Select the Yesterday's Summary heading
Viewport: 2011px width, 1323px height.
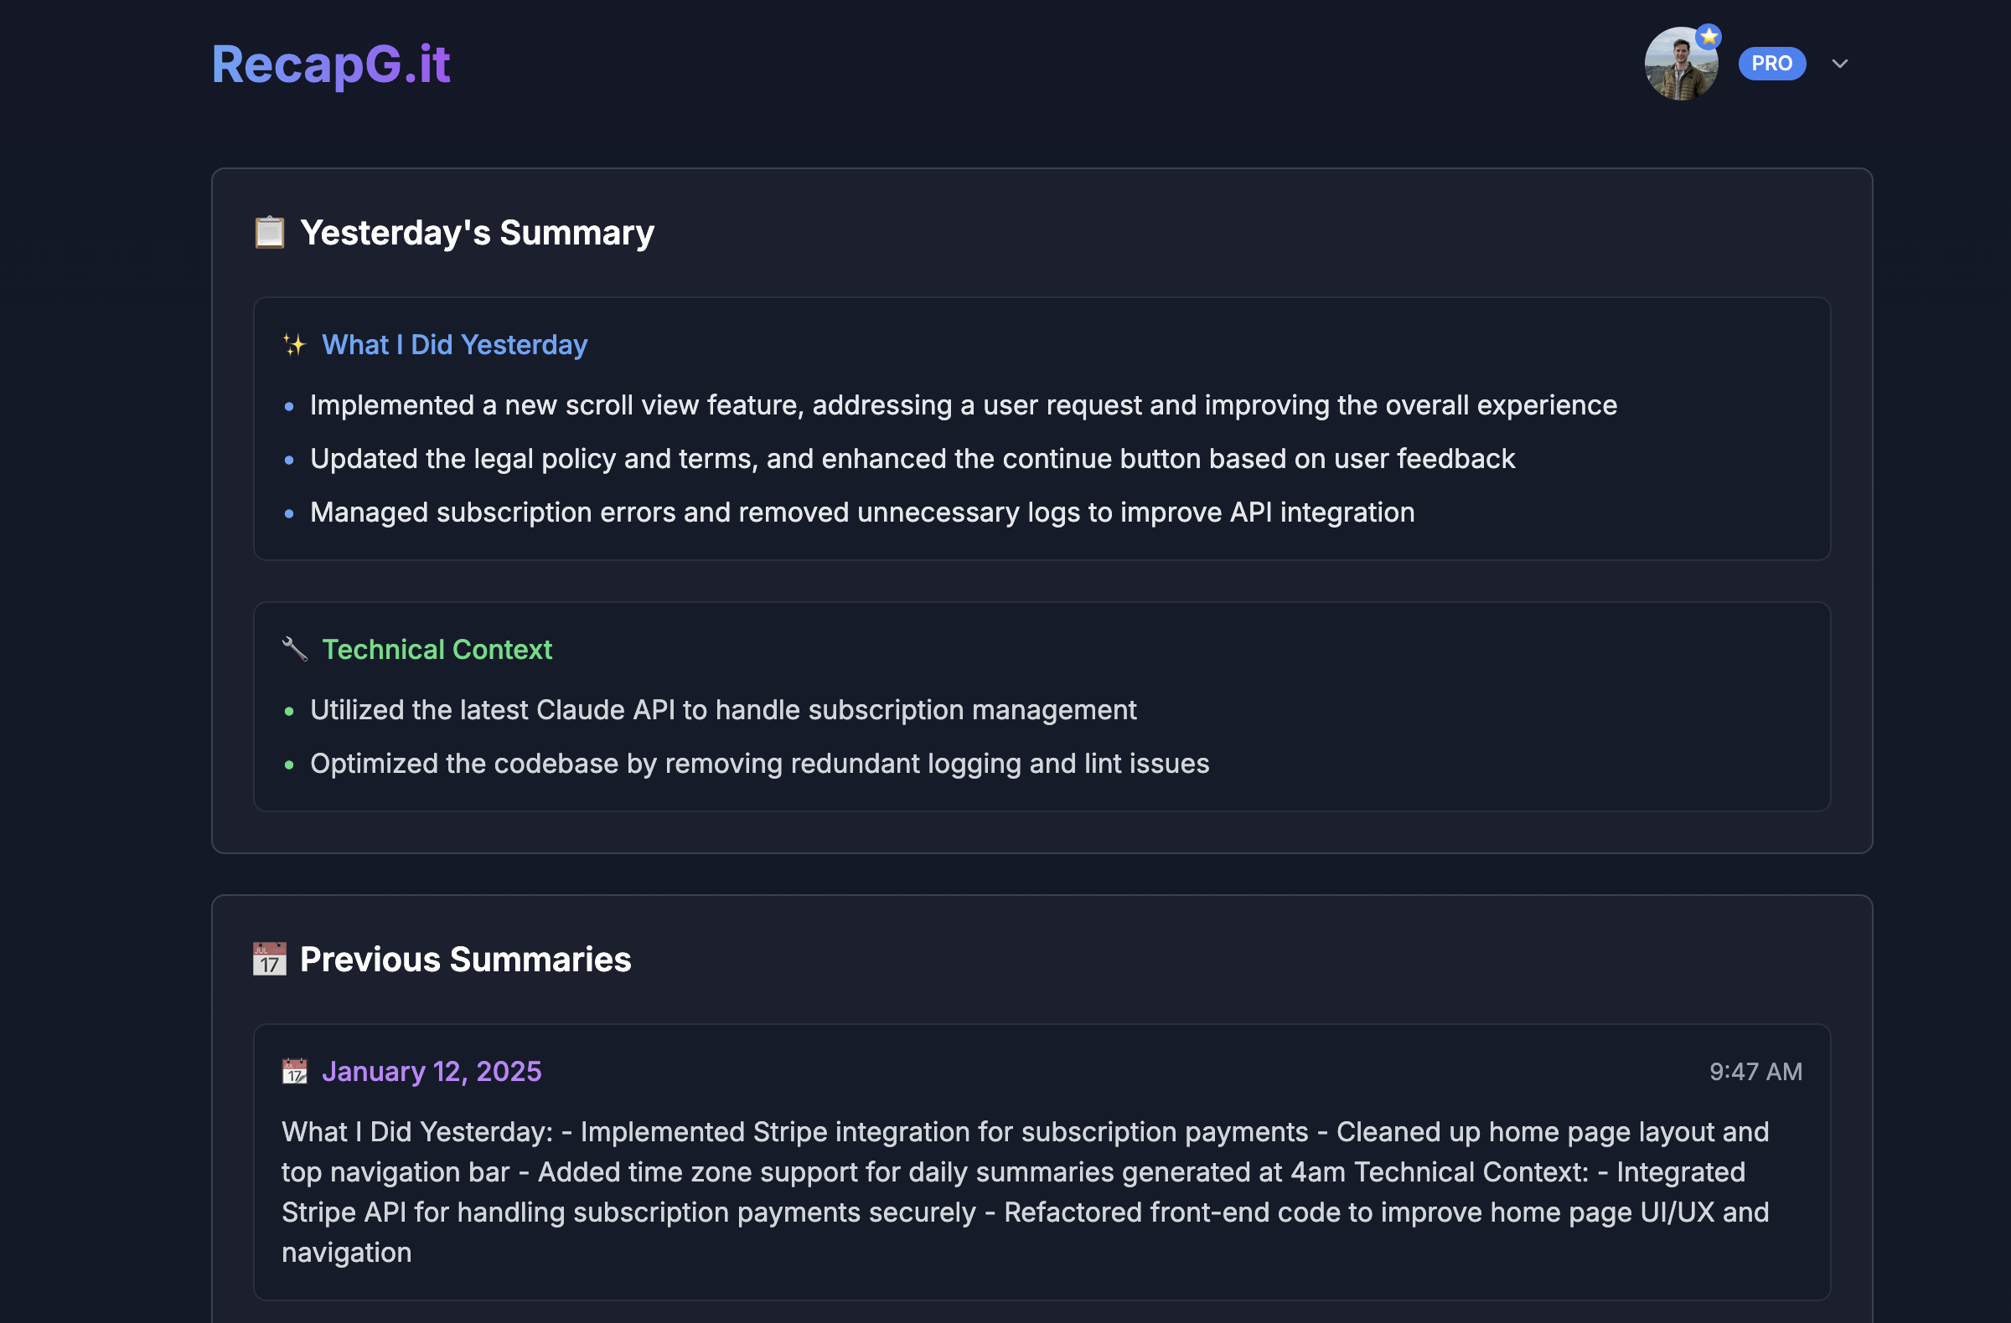[x=477, y=232]
